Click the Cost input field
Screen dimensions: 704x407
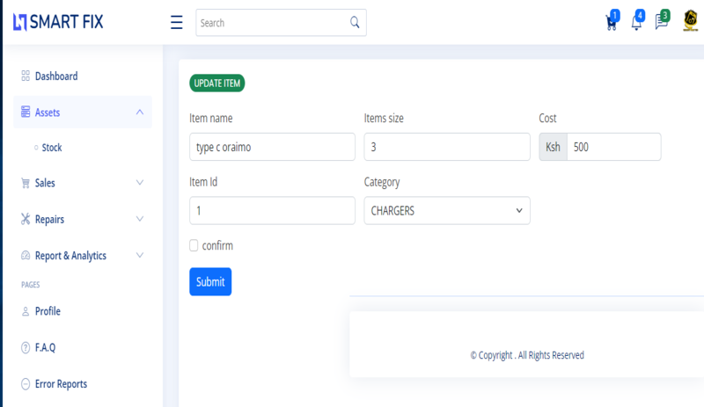(613, 147)
